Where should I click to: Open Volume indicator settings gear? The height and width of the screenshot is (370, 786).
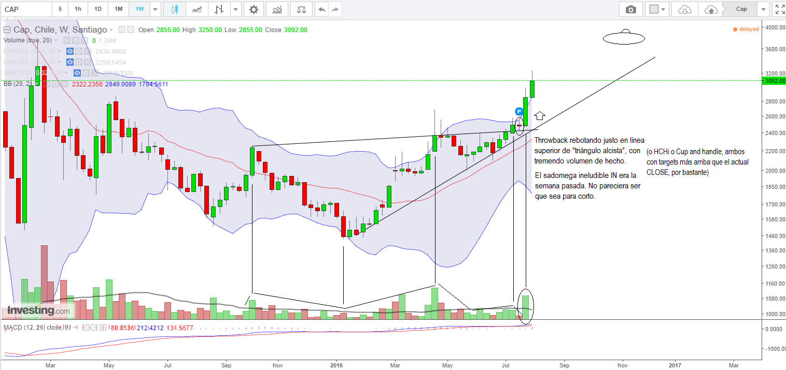pos(75,40)
